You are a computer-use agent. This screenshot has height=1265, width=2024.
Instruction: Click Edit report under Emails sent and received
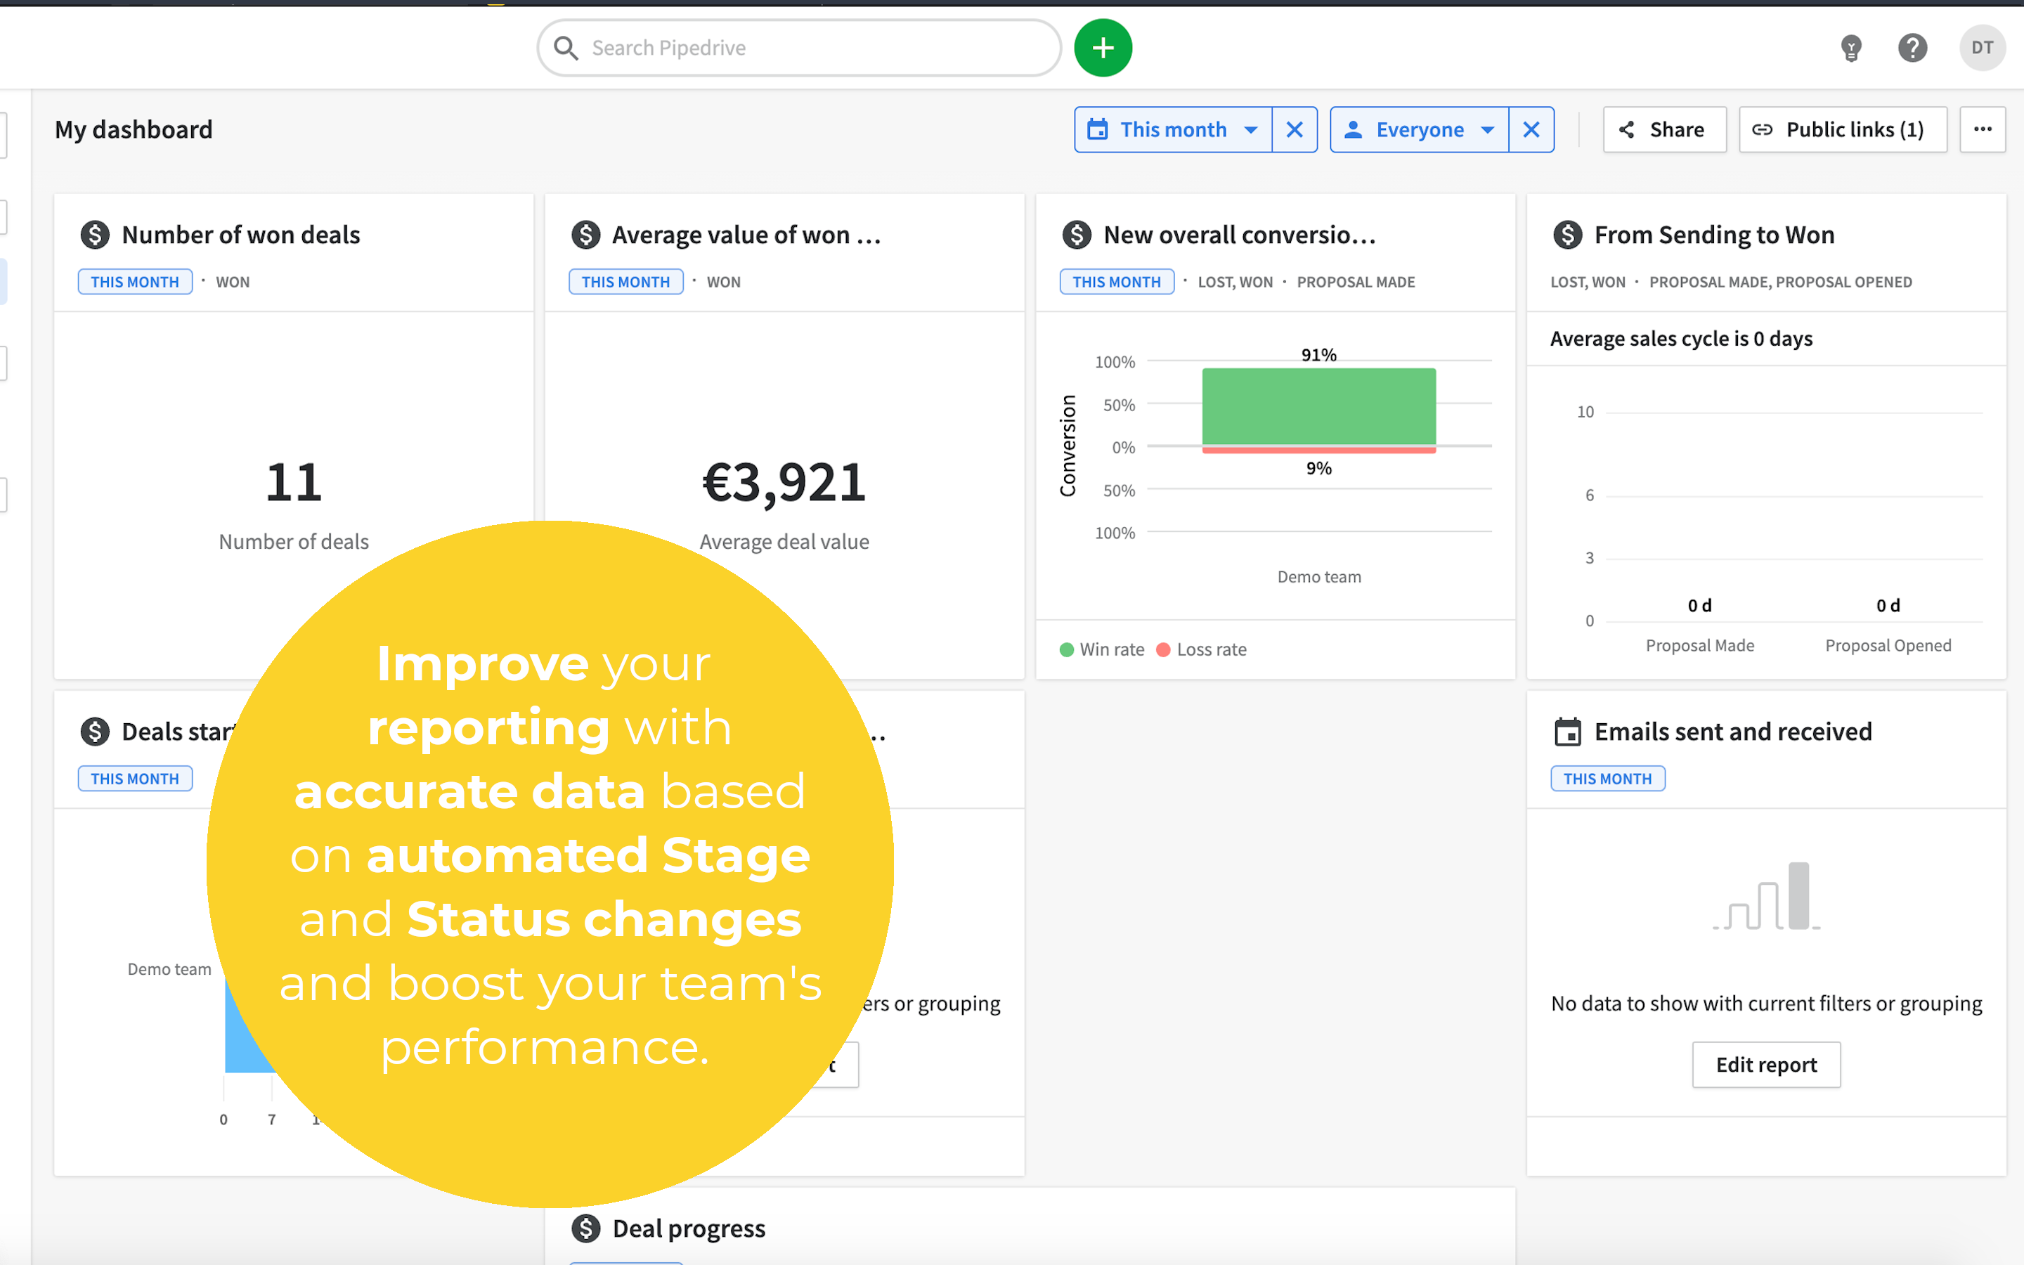click(1765, 1064)
